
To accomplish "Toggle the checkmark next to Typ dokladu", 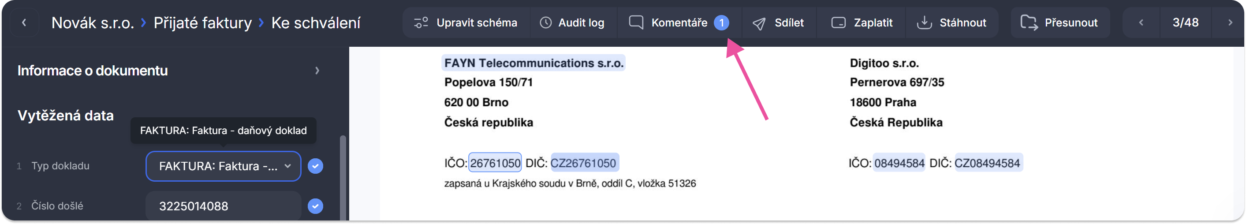I will pyautogui.click(x=315, y=166).
